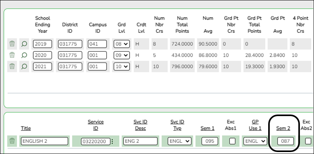
Task: Select Grd Pt Avg value 2.8400
Action: [x=277, y=55]
